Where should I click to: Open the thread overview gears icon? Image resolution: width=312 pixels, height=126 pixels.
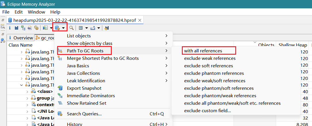36,28
